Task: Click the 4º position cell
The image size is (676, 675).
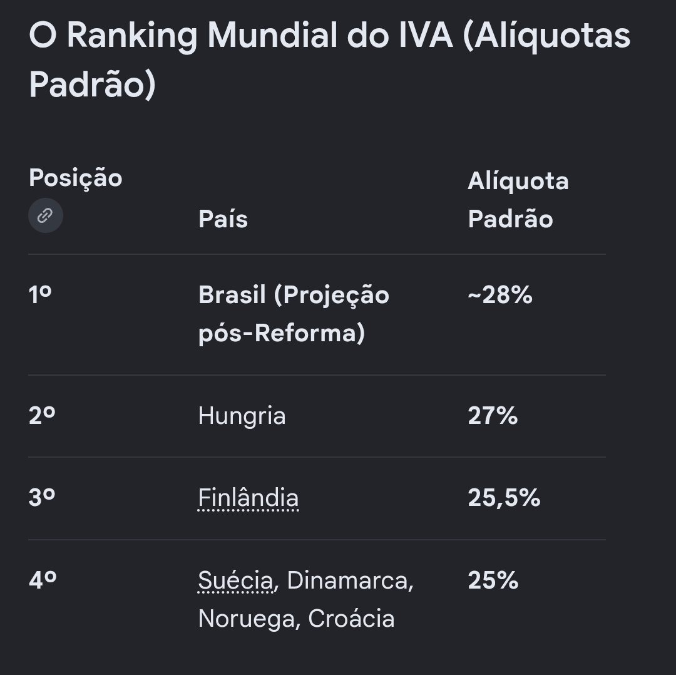Action: coord(43,580)
